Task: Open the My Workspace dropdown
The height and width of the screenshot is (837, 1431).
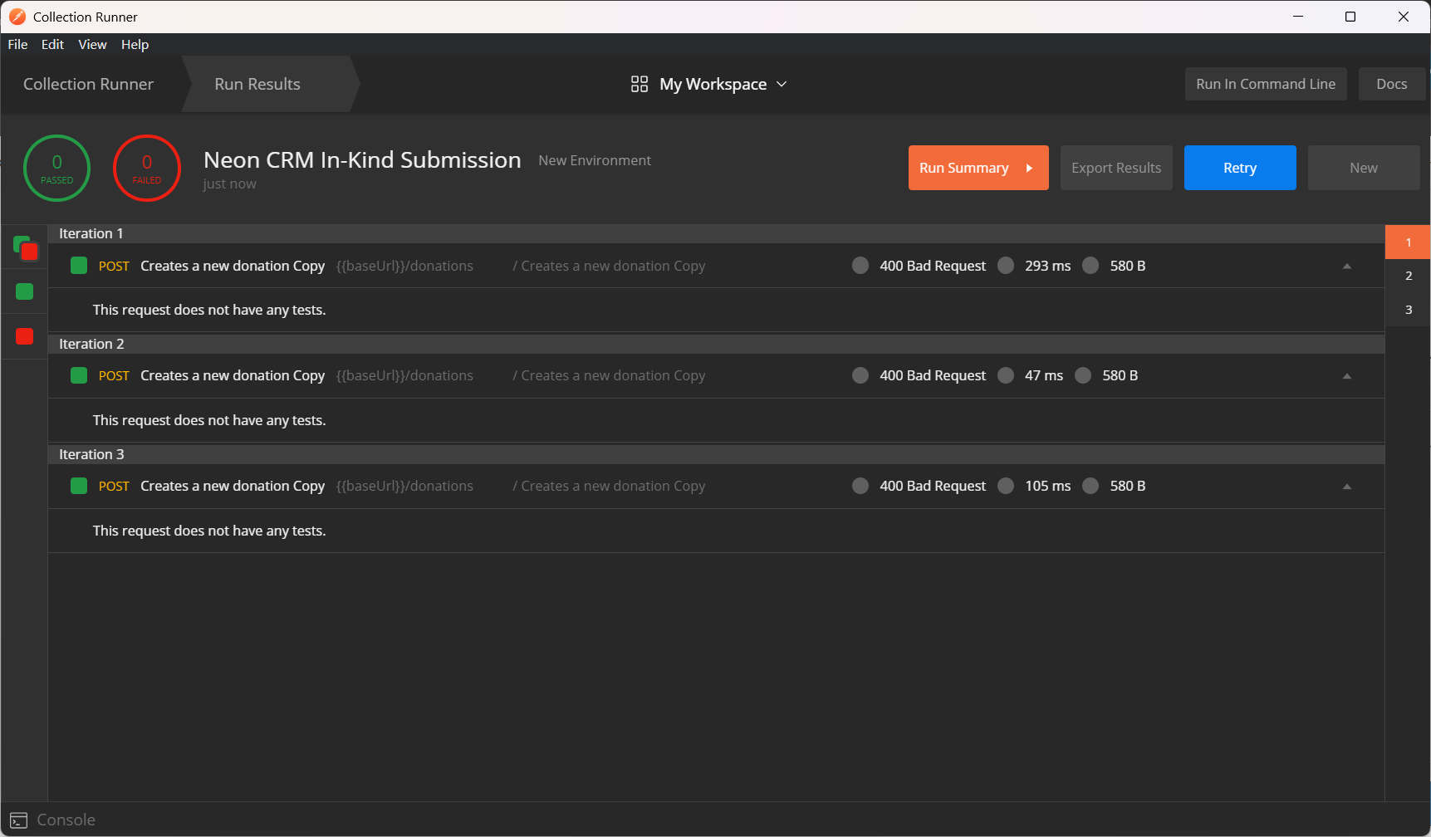Action: coord(708,84)
